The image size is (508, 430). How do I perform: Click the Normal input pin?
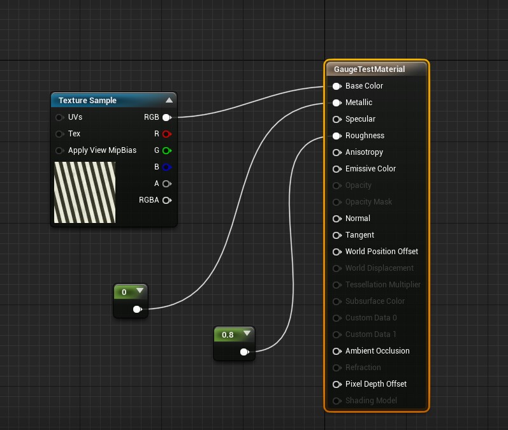coord(337,219)
